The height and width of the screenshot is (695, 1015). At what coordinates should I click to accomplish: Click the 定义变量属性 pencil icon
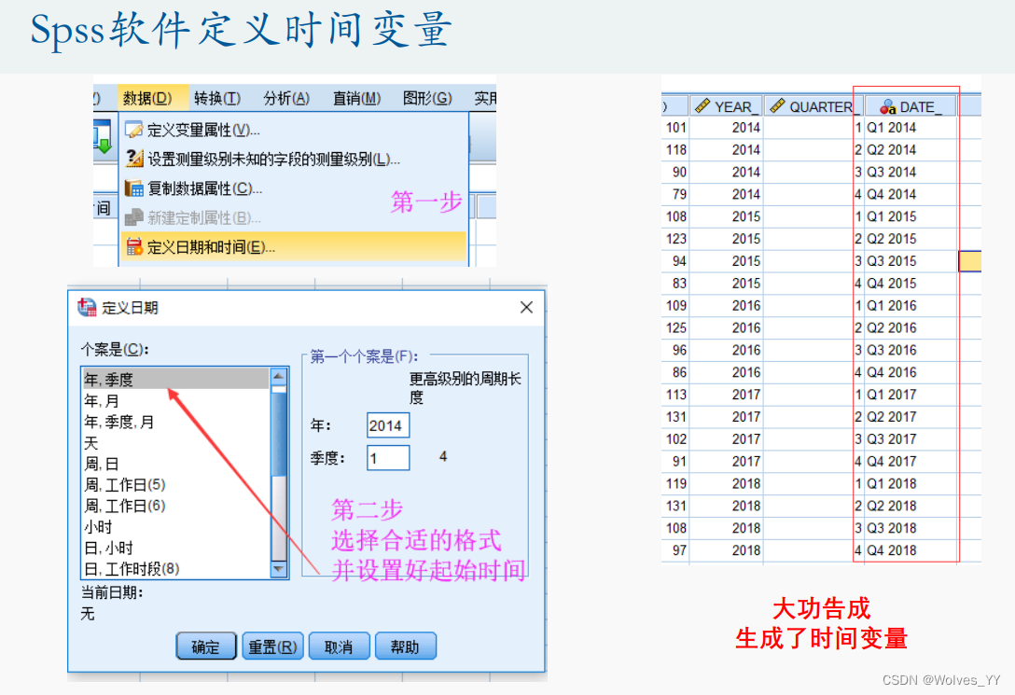134,130
